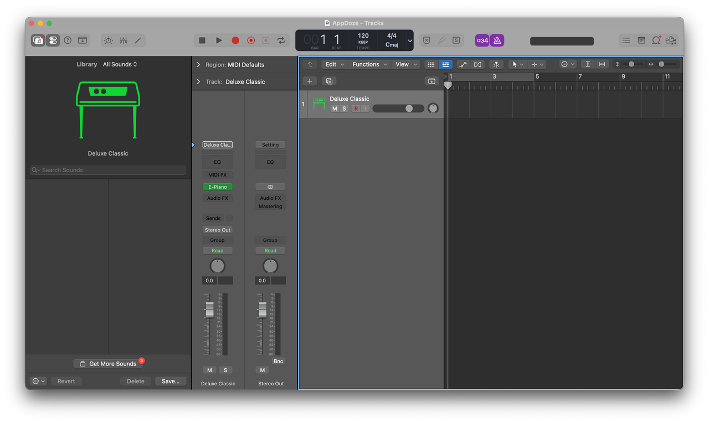Click the Deluxe Classic track volume slider
Image resolution: width=709 pixels, height=423 pixels.
click(398, 109)
